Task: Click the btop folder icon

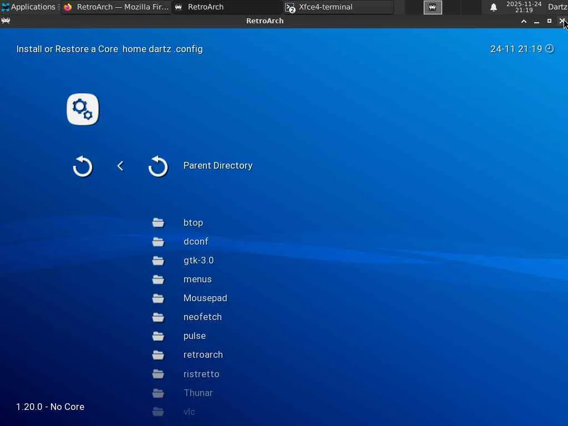Action: [158, 222]
